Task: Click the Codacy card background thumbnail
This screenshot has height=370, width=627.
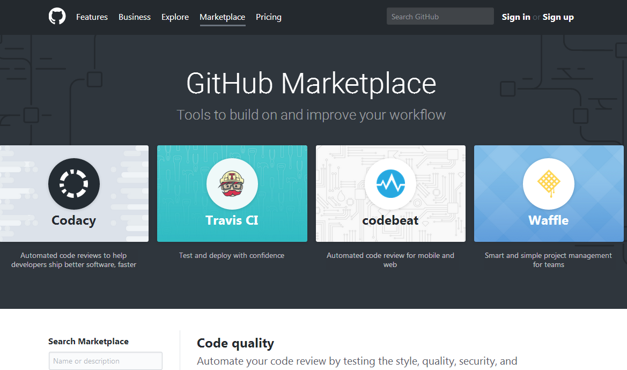Action: [x=74, y=194]
